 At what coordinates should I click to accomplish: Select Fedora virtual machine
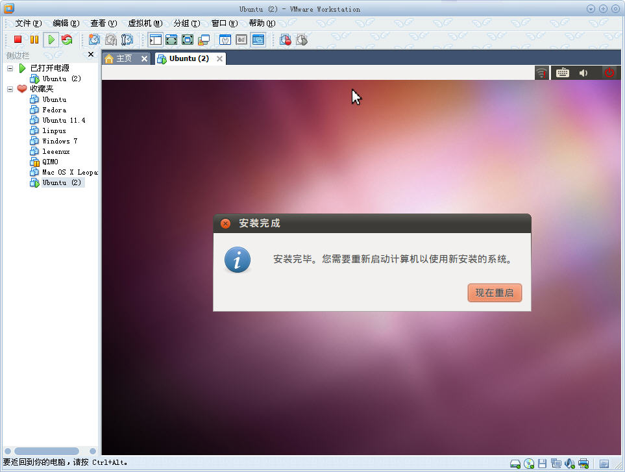(55, 110)
